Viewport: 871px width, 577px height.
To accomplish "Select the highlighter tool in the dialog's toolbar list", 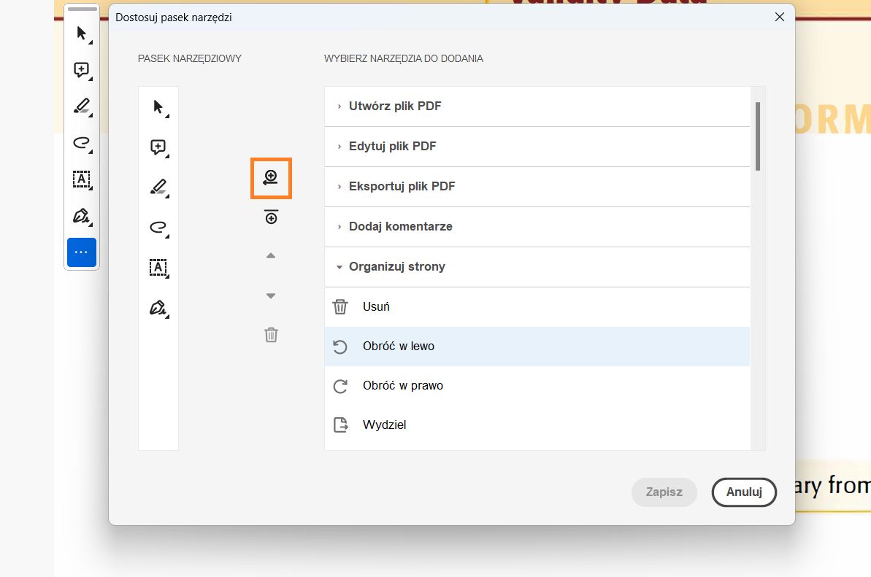I will click(158, 187).
